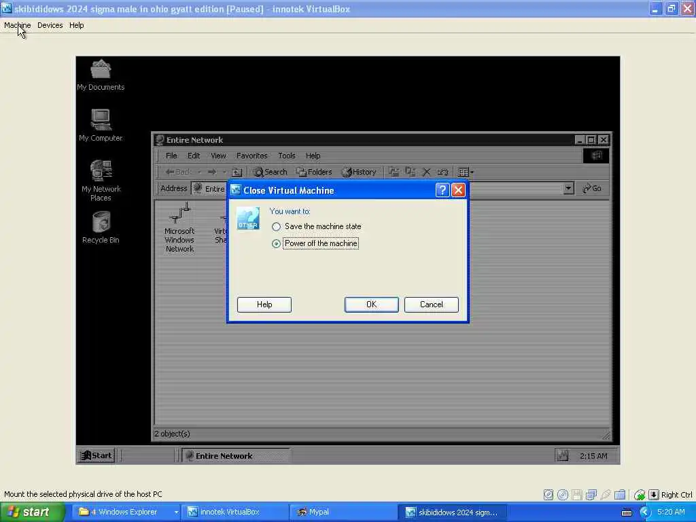Click the guest system tray network icon
Viewport: 696px width, 522px height.
(x=562, y=455)
